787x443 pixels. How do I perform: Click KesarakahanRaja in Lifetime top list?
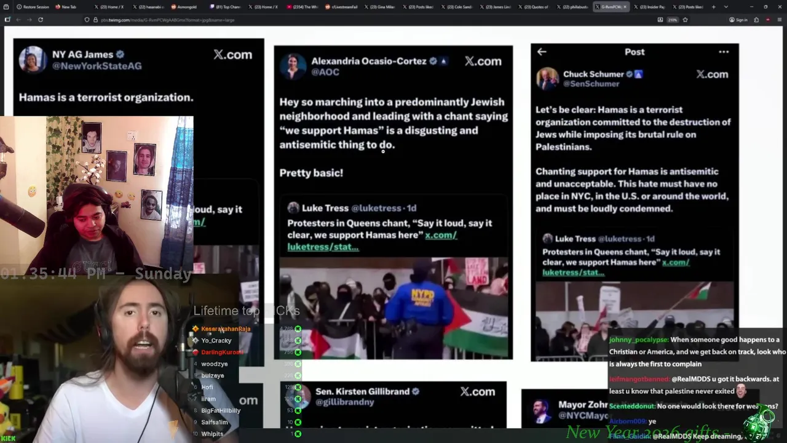(226, 329)
